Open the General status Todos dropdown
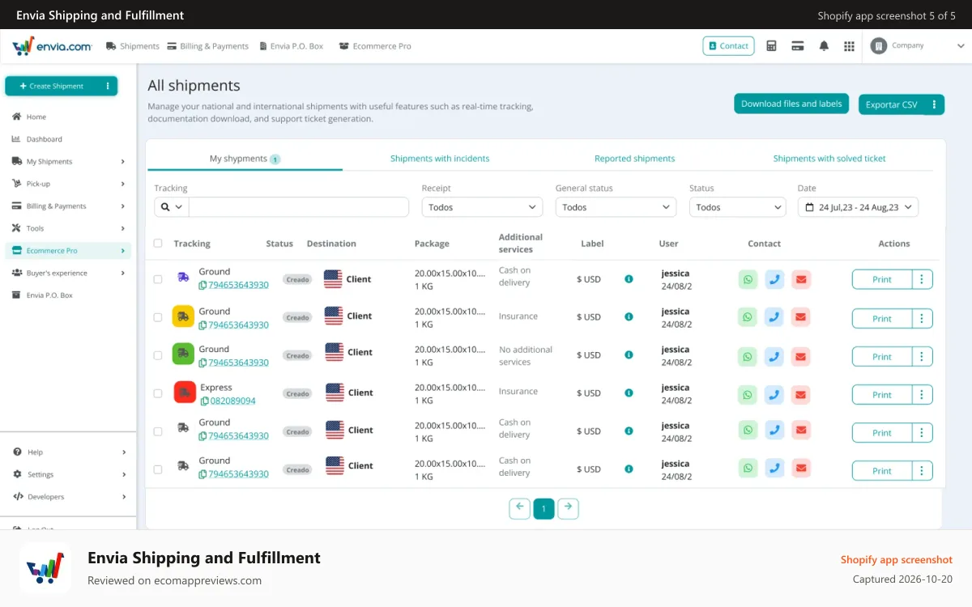This screenshot has width=972, height=607. point(616,207)
